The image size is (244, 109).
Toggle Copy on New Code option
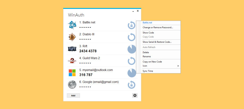(x=152, y=62)
